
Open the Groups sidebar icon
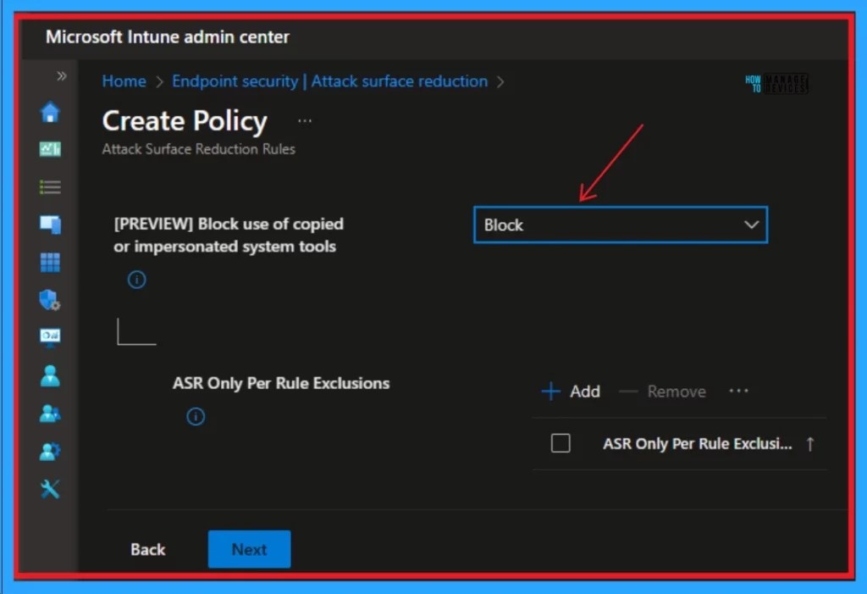tap(50, 413)
